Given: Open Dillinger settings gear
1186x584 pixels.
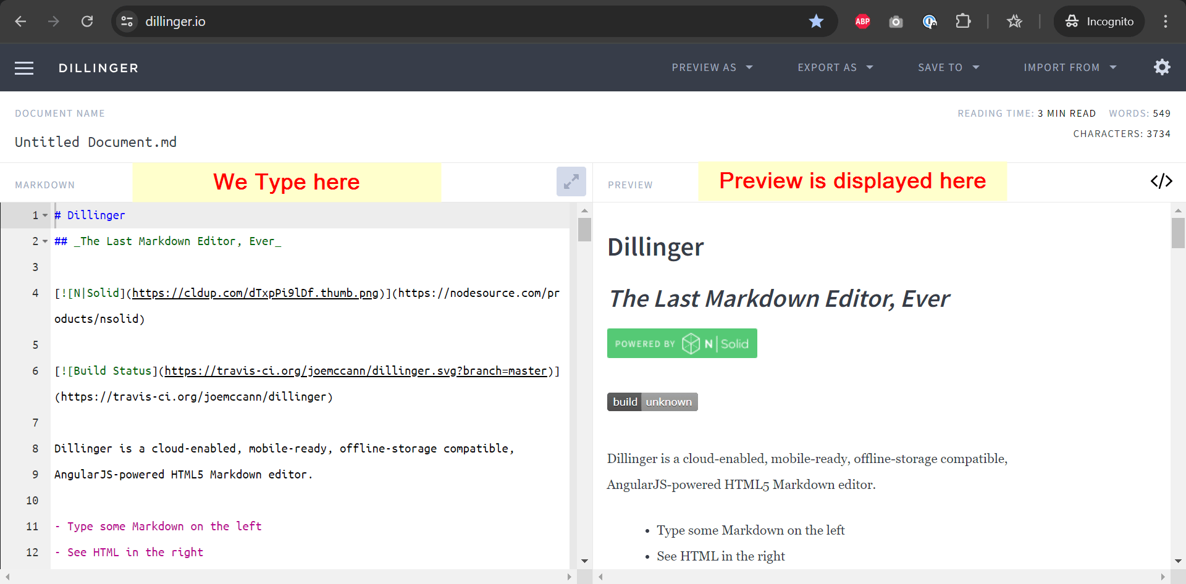Looking at the screenshot, I should 1162,67.
